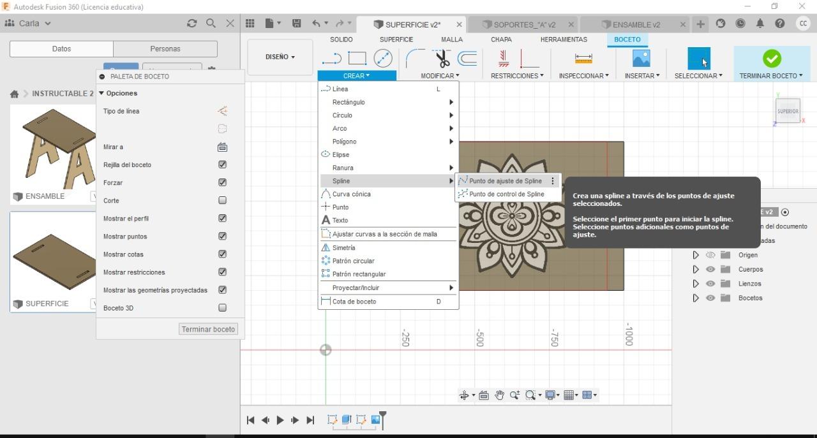Hide the Bocetos folder with eye icon
The height and width of the screenshot is (438, 817).
[x=710, y=298]
